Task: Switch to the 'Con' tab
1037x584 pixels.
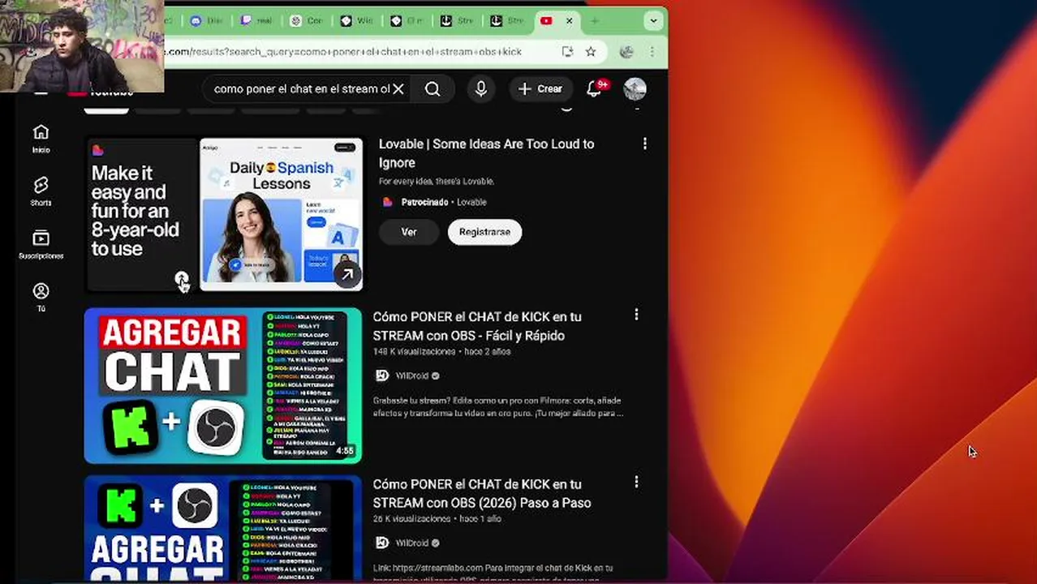Action: click(307, 21)
